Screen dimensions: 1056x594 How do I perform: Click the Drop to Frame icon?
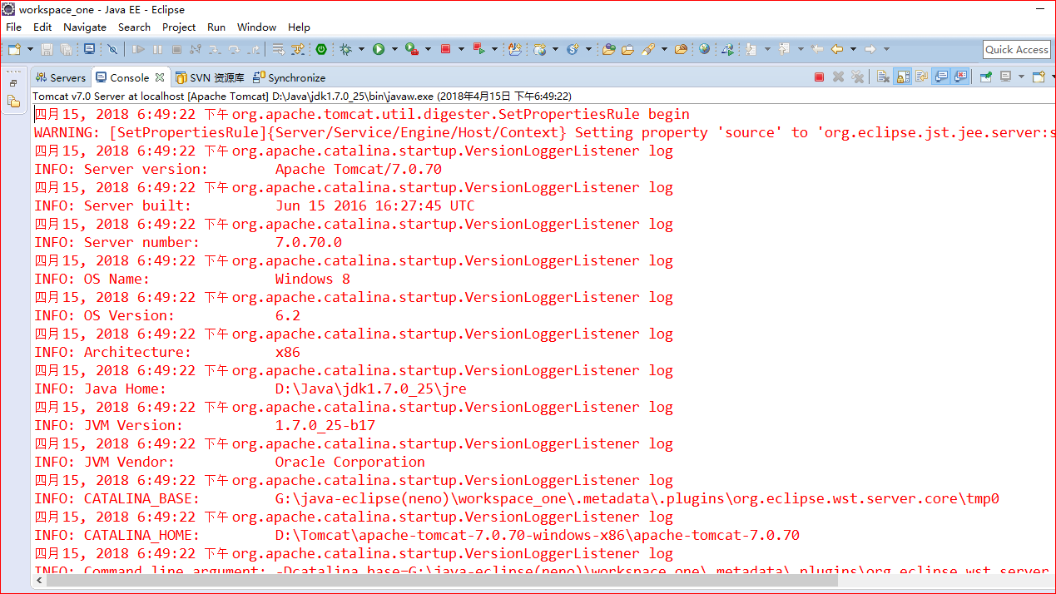[x=278, y=49]
